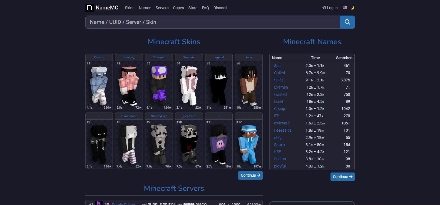This screenshot has width=440, height=205.
Task: Open the Skins menu item
Action: coord(130,8)
